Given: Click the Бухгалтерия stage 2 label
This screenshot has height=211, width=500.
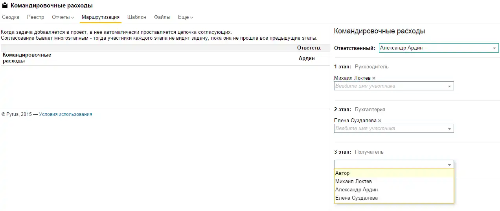Looking at the screenshot, I should tap(370, 110).
